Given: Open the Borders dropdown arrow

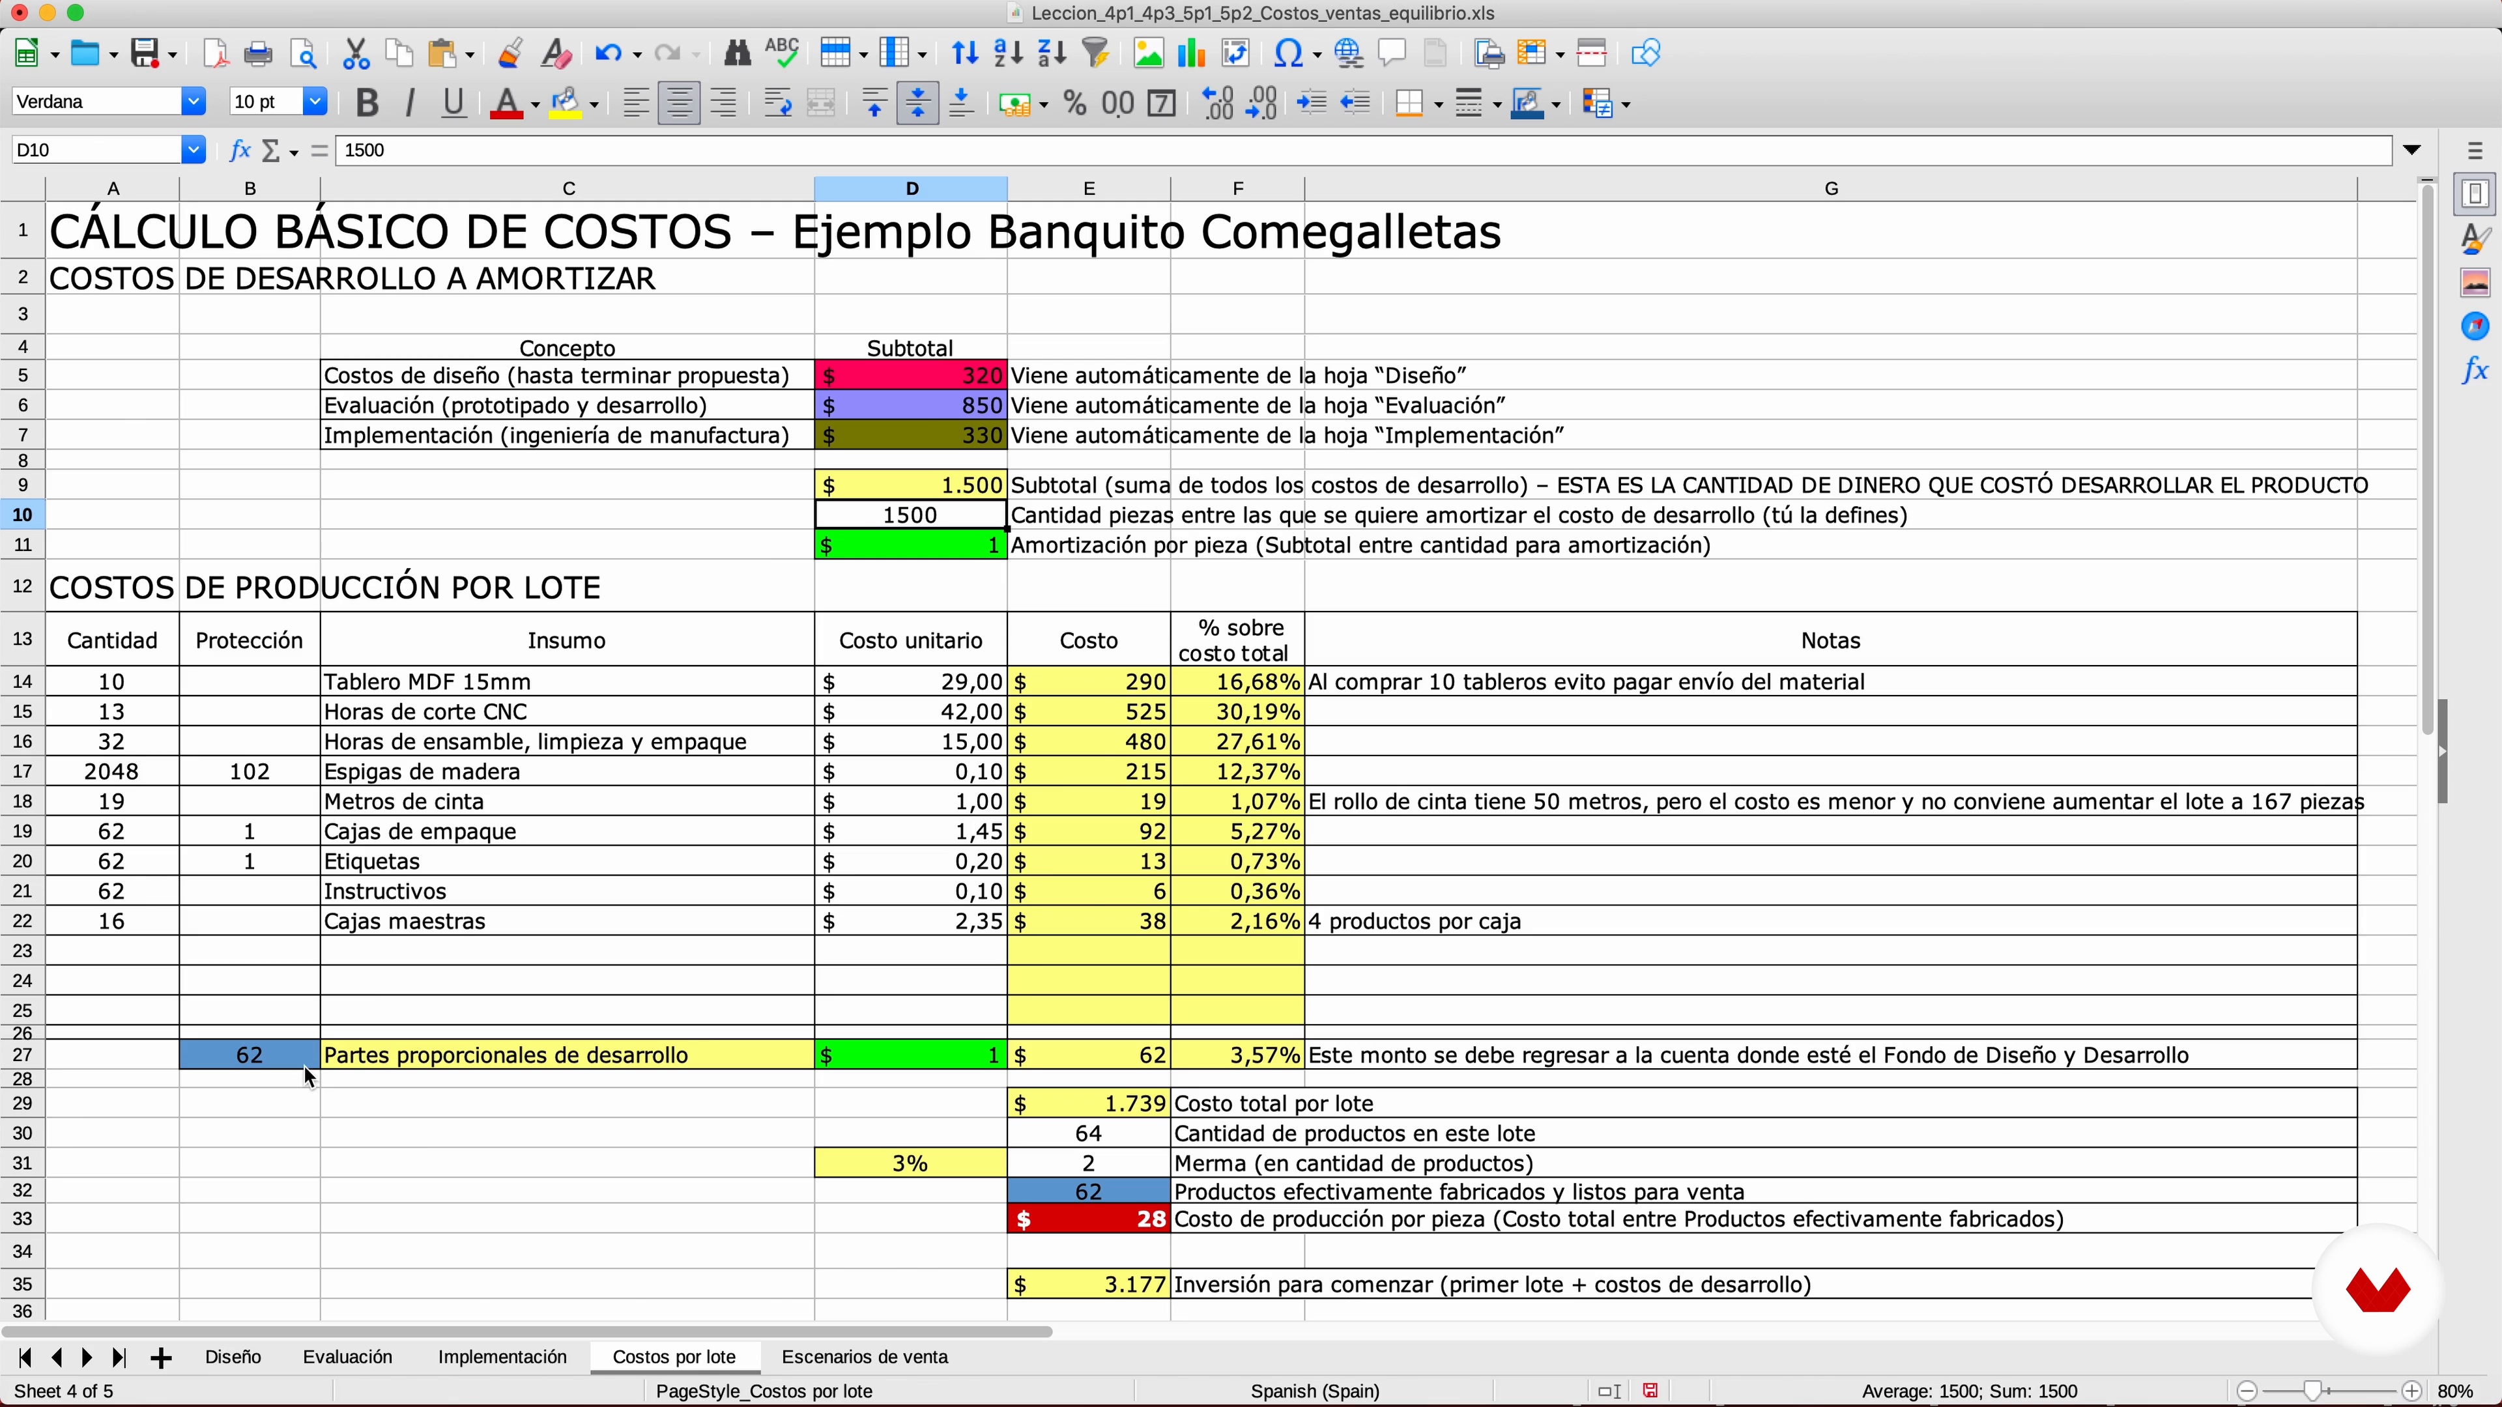Looking at the screenshot, I should [1439, 105].
